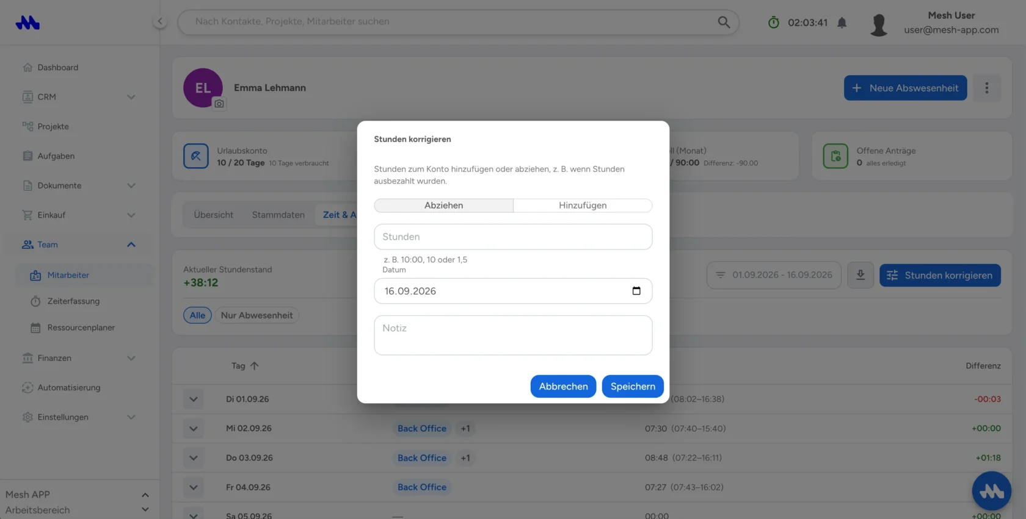1026x519 pixels.
Task: Click the download icon beside the date range
Action: (860, 275)
